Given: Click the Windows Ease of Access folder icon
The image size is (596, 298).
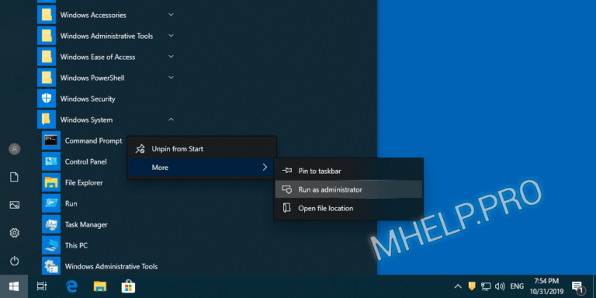Looking at the screenshot, I should (47, 57).
